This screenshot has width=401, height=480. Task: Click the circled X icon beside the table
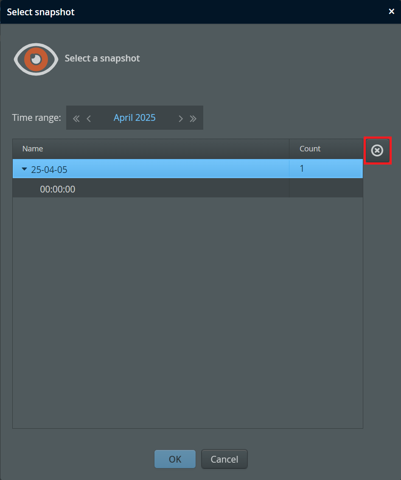[x=377, y=151]
